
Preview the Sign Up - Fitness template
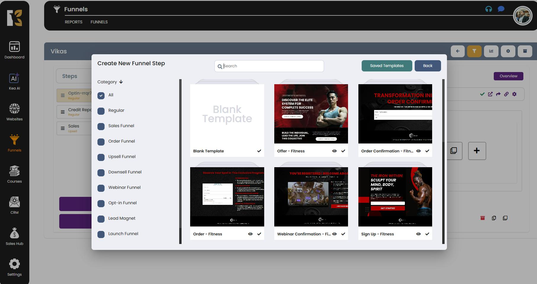[x=418, y=234]
